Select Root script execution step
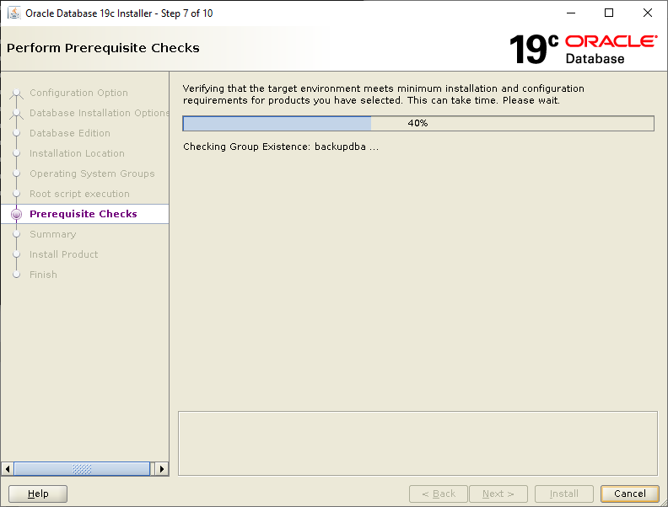Image resolution: width=668 pixels, height=507 pixels. [x=79, y=194]
